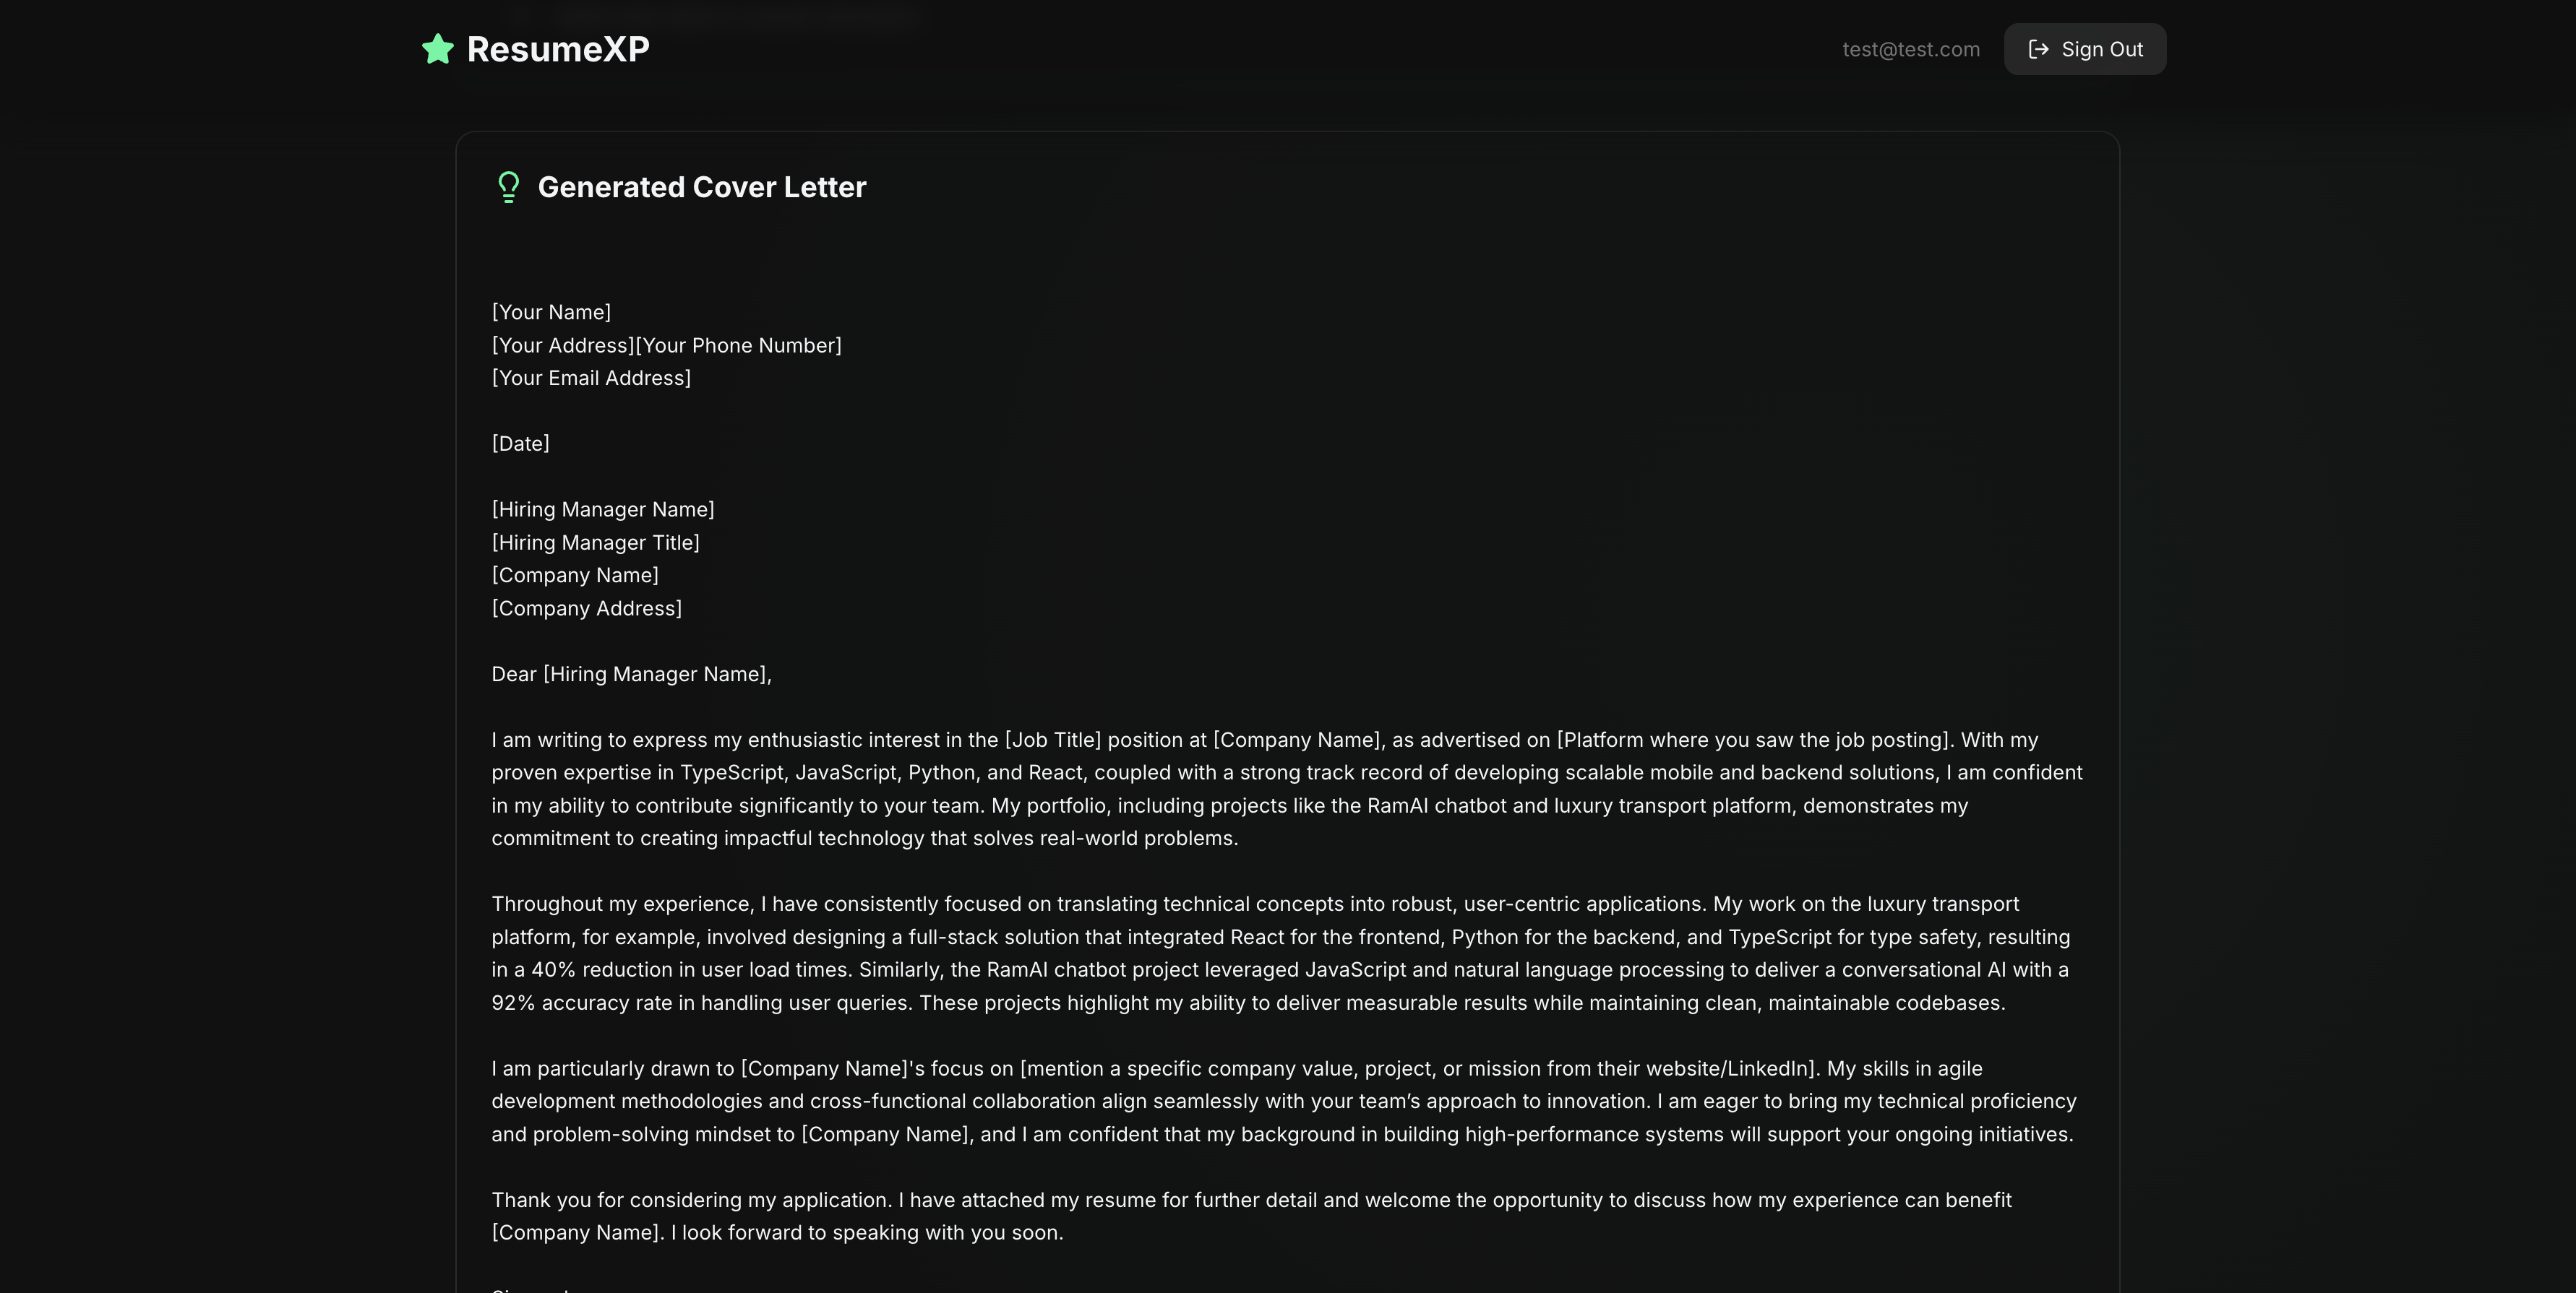
Task: Click the [Your Name] placeholder line
Action: (x=551, y=312)
